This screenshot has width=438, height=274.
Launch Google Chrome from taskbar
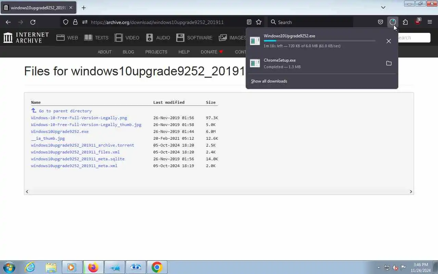click(157, 267)
